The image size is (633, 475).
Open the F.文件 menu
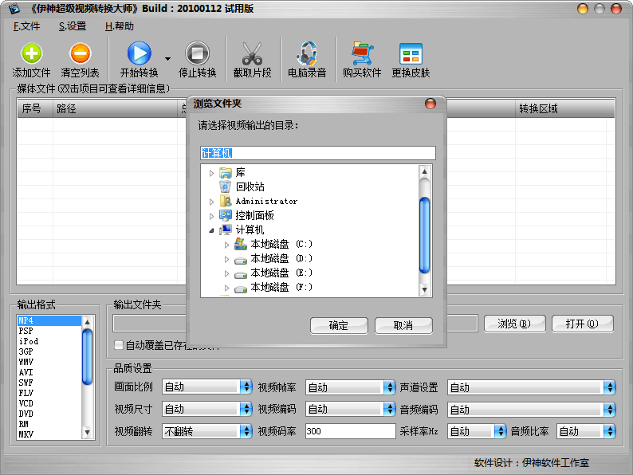click(x=26, y=26)
